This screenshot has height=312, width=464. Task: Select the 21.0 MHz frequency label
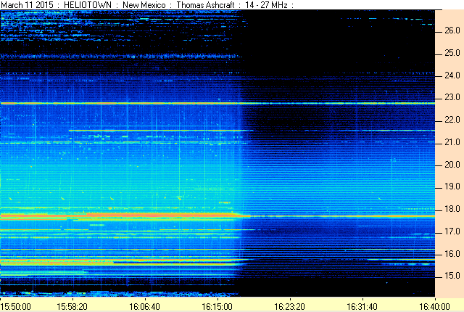click(452, 142)
